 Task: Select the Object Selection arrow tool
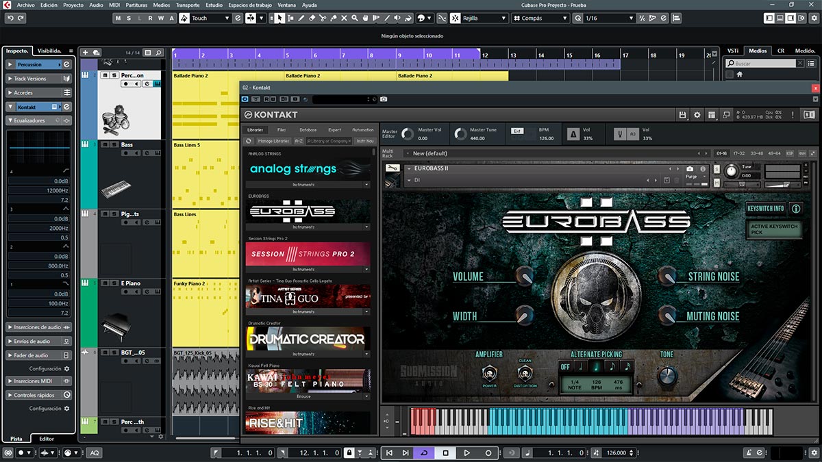pos(280,18)
